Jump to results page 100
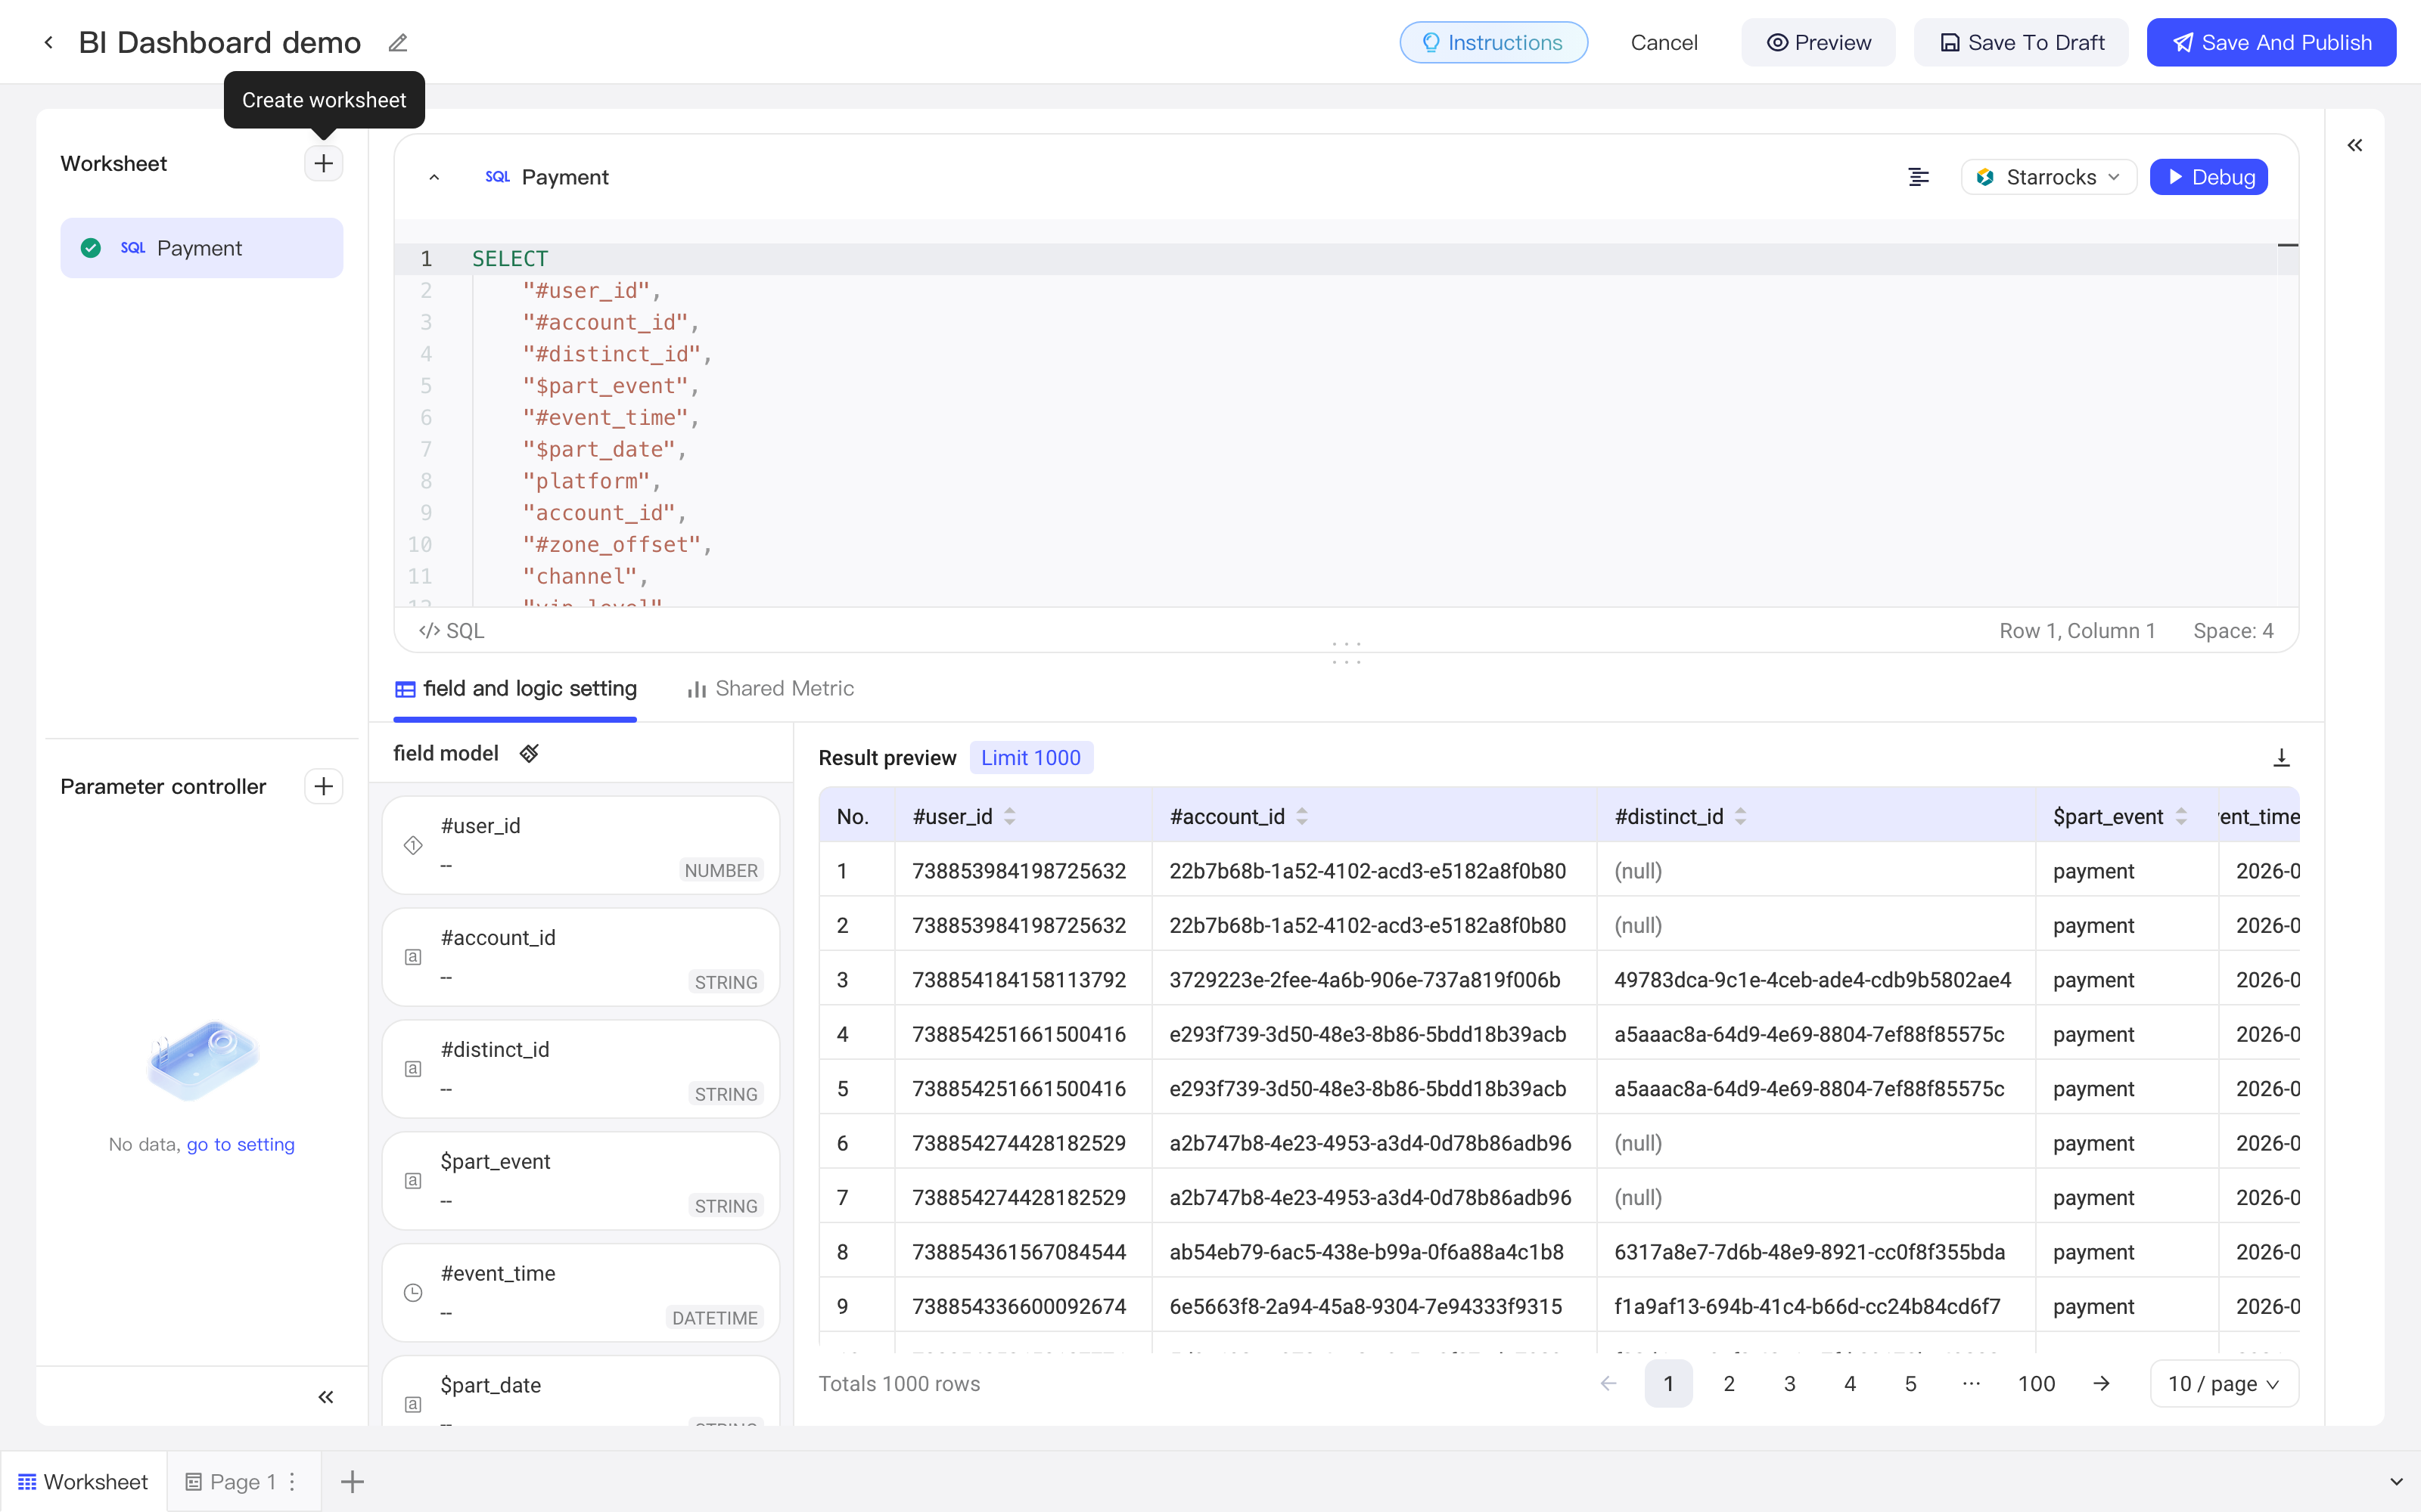2421x1512 pixels. [2036, 1384]
